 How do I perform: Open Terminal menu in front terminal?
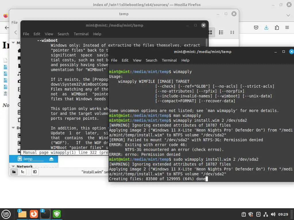169,60
